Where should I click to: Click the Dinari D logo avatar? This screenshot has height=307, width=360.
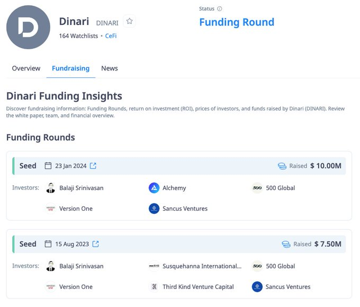[x=28, y=28]
